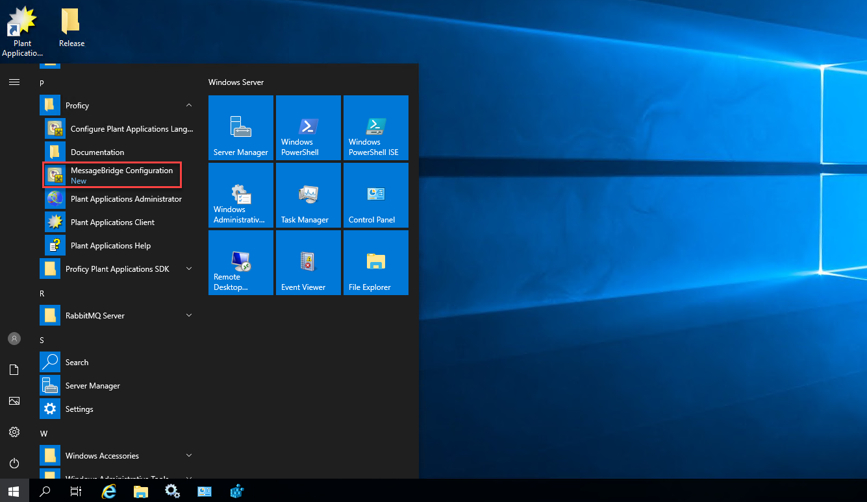This screenshot has width=867, height=502.
Task: Launch Configure Plant Applications Language tool
Action: pyautogui.click(x=118, y=129)
